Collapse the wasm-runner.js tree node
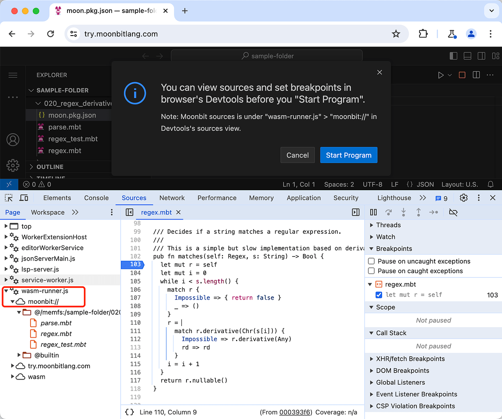The width and height of the screenshot is (502, 419). pos(6,291)
